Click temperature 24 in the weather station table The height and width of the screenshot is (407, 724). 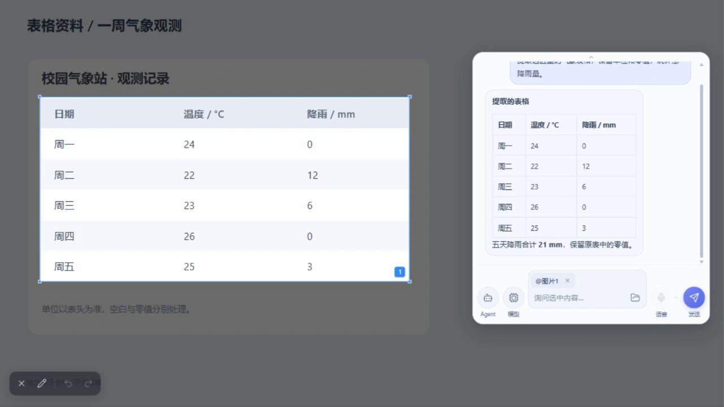click(x=189, y=145)
